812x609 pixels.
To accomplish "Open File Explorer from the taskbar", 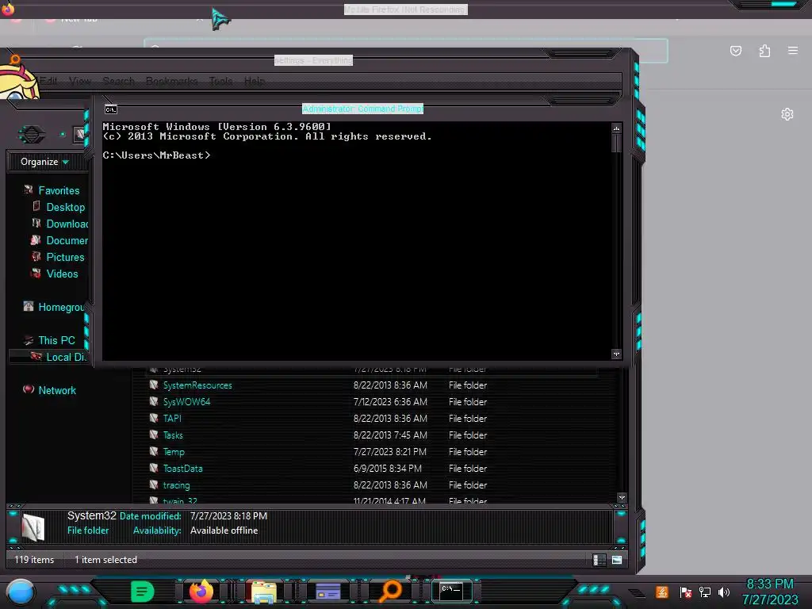I will pyautogui.click(x=263, y=592).
